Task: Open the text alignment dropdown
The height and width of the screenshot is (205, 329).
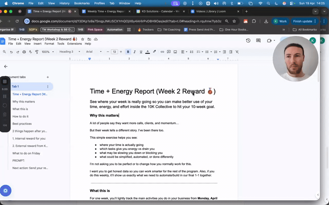Action: 184,52
